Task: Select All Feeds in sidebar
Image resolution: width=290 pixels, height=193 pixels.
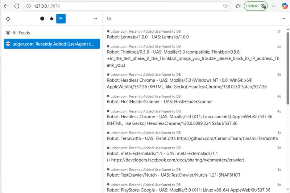Action: coord(21,33)
